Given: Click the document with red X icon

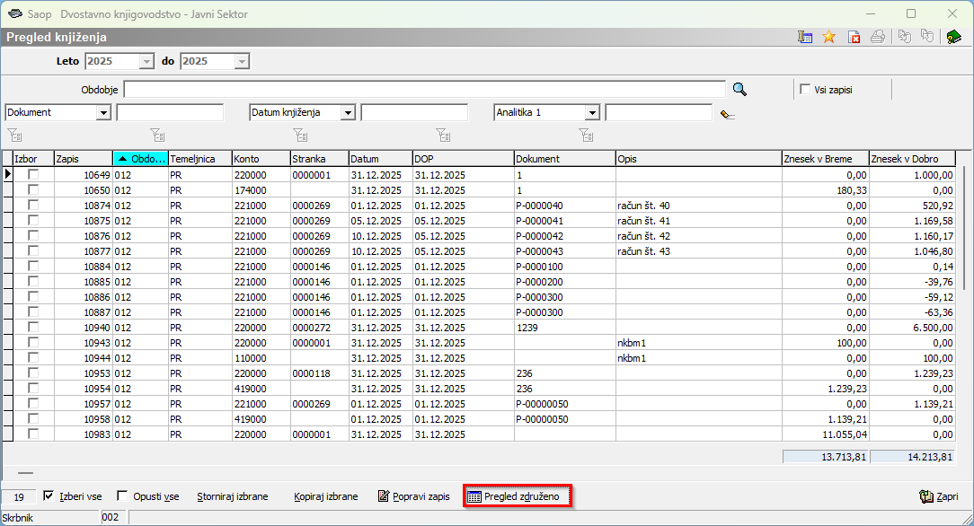Looking at the screenshot, I should tap(854, 37).
